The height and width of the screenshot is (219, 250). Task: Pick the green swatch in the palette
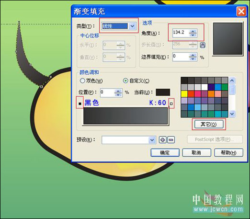[225, 87]
